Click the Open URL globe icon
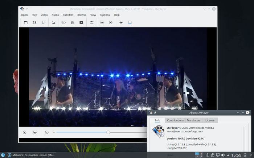Image resolution: width=254 pixels, height=158 pixels. click(34, 22)
